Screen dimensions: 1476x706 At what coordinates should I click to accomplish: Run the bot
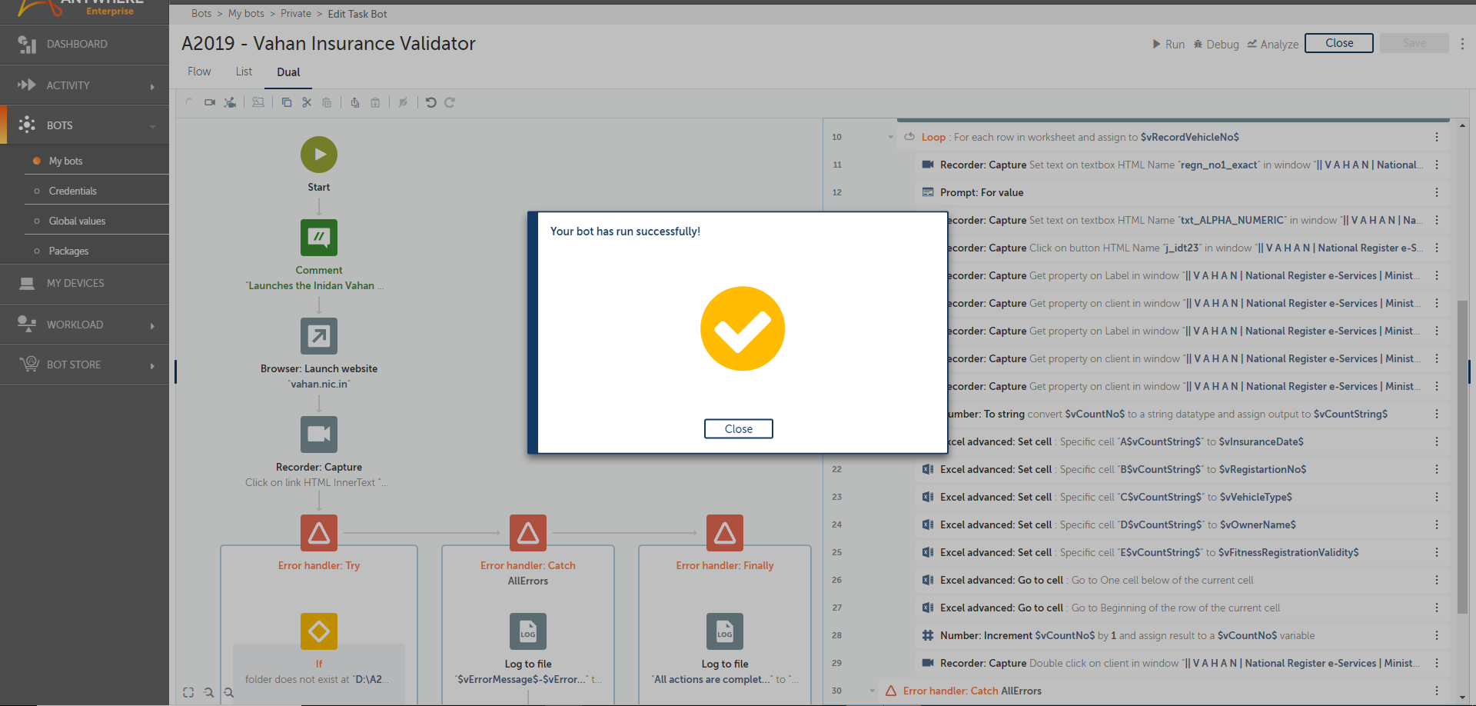pyautogui.click(x=1168, y=45)
